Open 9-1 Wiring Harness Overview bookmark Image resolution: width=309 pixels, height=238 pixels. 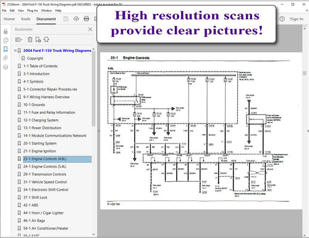[x=46, y=97]
